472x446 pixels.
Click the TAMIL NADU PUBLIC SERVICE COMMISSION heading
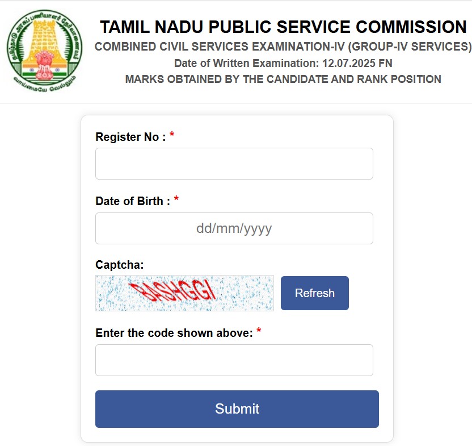click(283, 26)
